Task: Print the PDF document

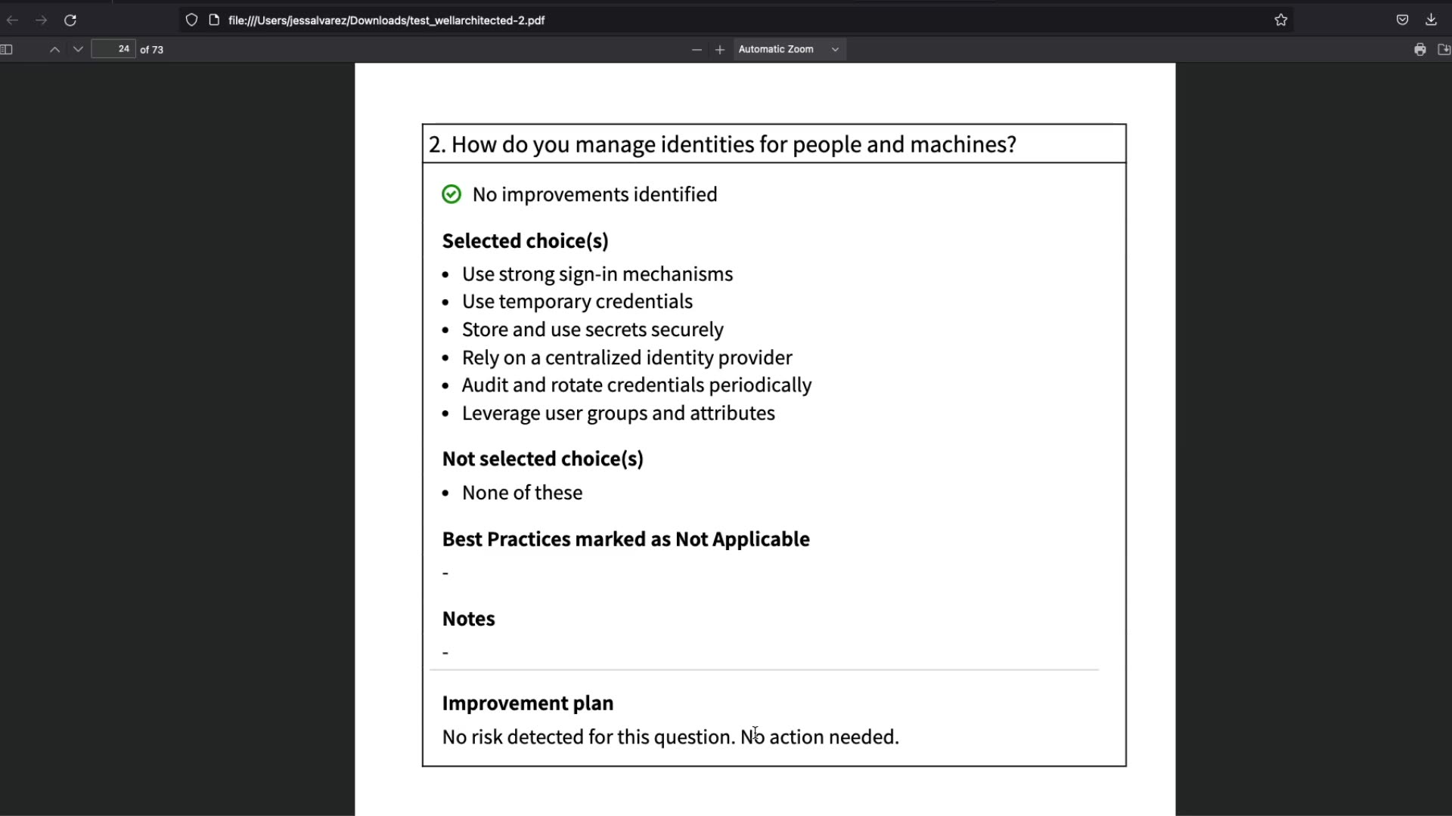Action: coord(1419,50)
